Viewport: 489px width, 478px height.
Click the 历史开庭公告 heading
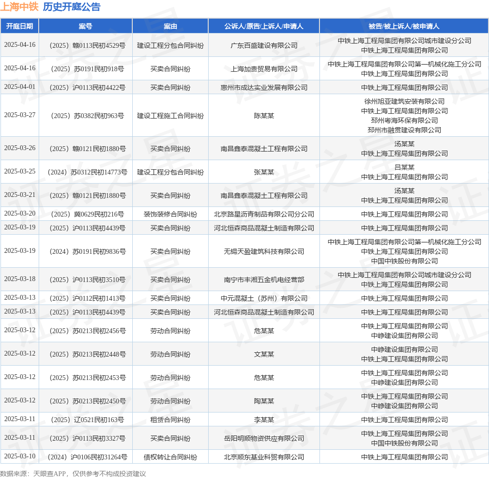(x=72, y=7)
